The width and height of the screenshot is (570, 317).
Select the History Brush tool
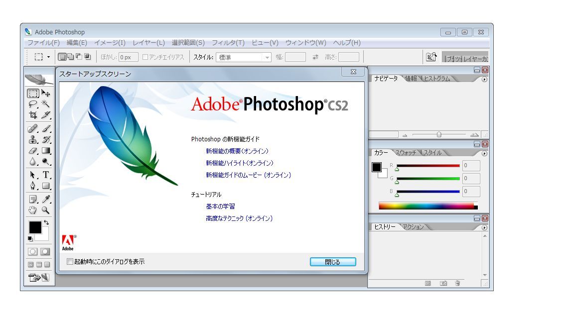pos(46,139)
